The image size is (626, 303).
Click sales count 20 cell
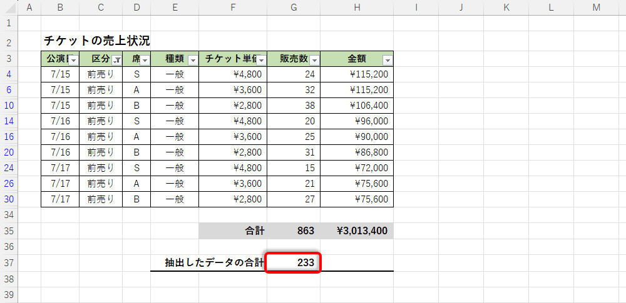tap(294, 121)
